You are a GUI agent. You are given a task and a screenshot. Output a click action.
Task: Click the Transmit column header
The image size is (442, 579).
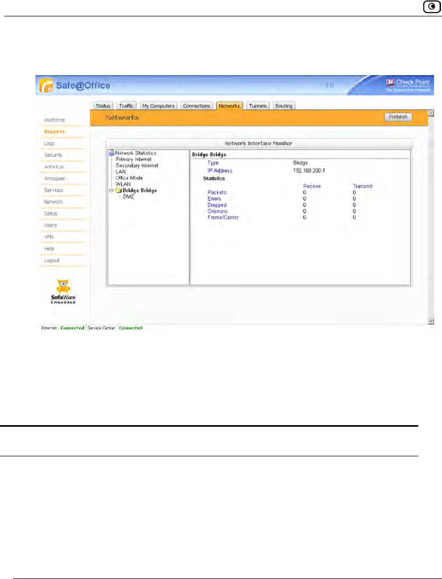363,186
